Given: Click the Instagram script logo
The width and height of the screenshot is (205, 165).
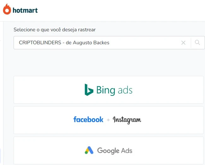Looking at the screenshot, I should coord(127,120).
